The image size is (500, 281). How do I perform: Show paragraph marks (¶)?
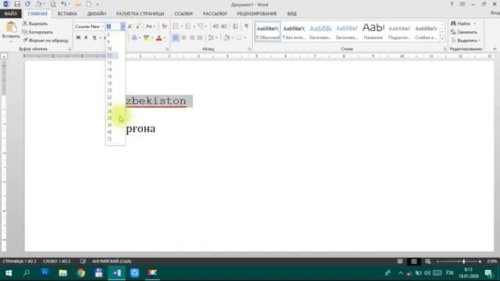246,27
